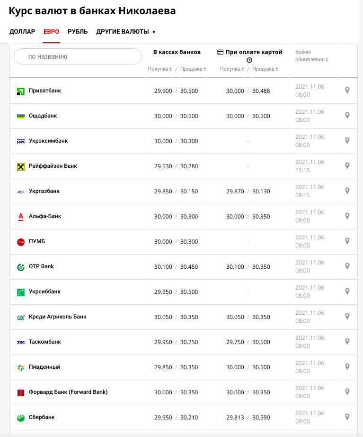Open the ПУМБ bank link
Screen dimensions: 363x437
37,241
